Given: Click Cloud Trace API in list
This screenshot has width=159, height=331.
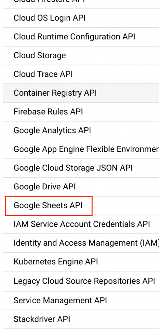Looking at the screenshot, I should tap(43, 74).
